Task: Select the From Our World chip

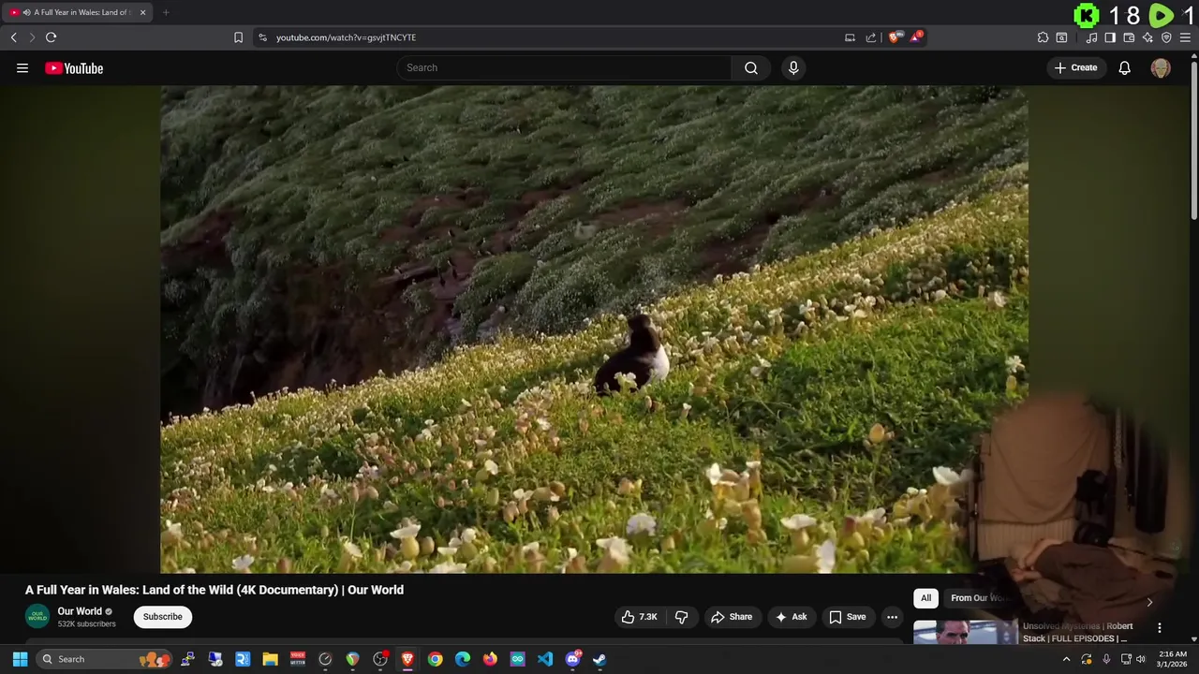Action: [x=979, y=598]
